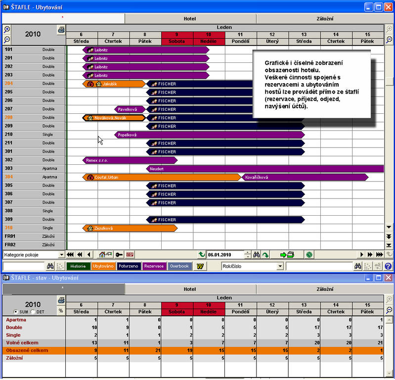395x380 pixels.
Task: Click the red STOP icon in the toolbar
Action: pyautogui.click(x=130, y=255)
